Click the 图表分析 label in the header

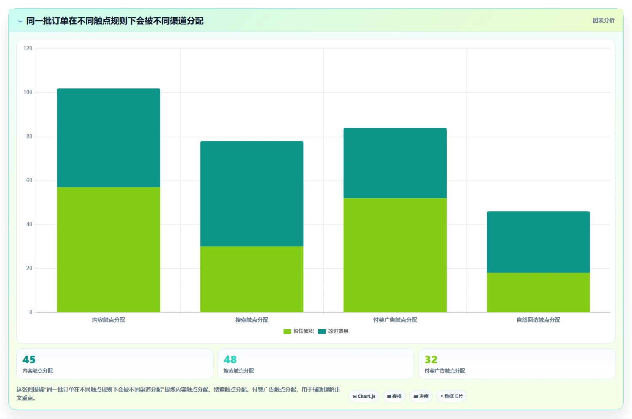click(603, 20)
